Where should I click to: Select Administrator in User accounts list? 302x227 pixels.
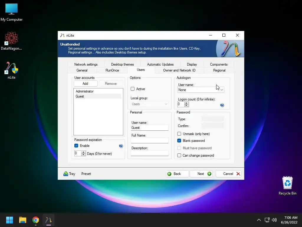tap(98, 91)
